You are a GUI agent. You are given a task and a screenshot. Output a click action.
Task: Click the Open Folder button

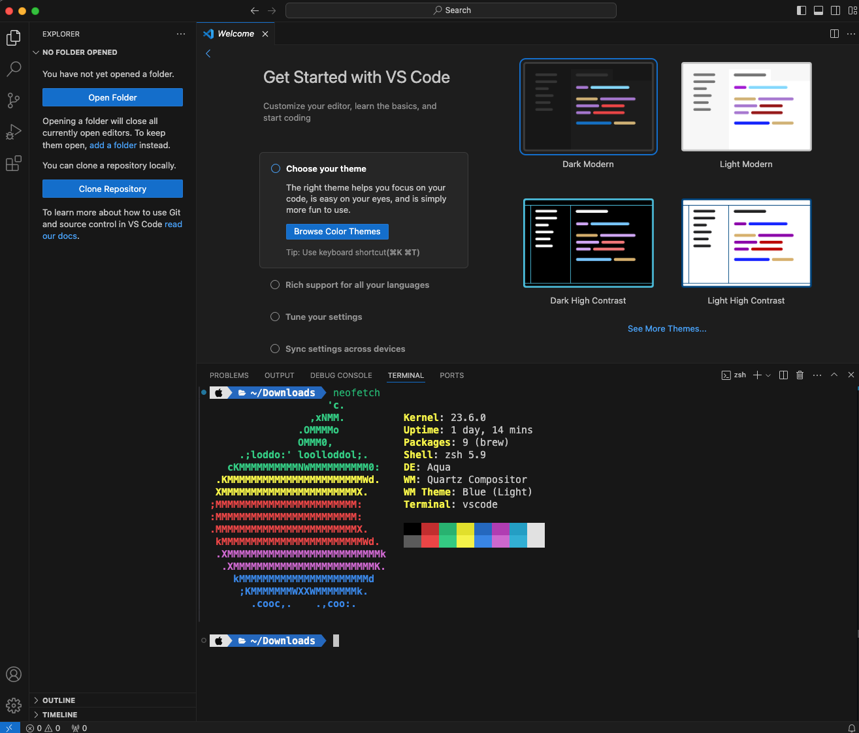click(x=112, y=97)
